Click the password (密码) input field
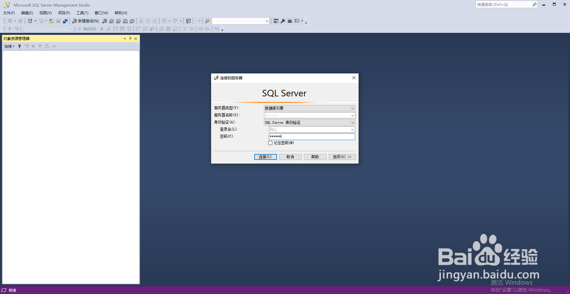This screenshot has height=294, width=570. pos(312,137)
